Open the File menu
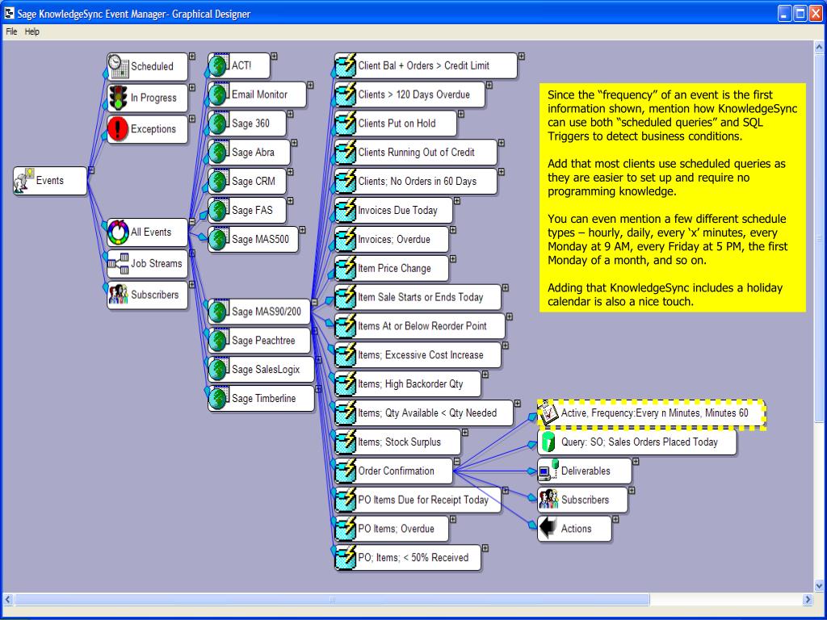Image resolution: width=827 pixels, height=620 pixels. coord(11,31)
